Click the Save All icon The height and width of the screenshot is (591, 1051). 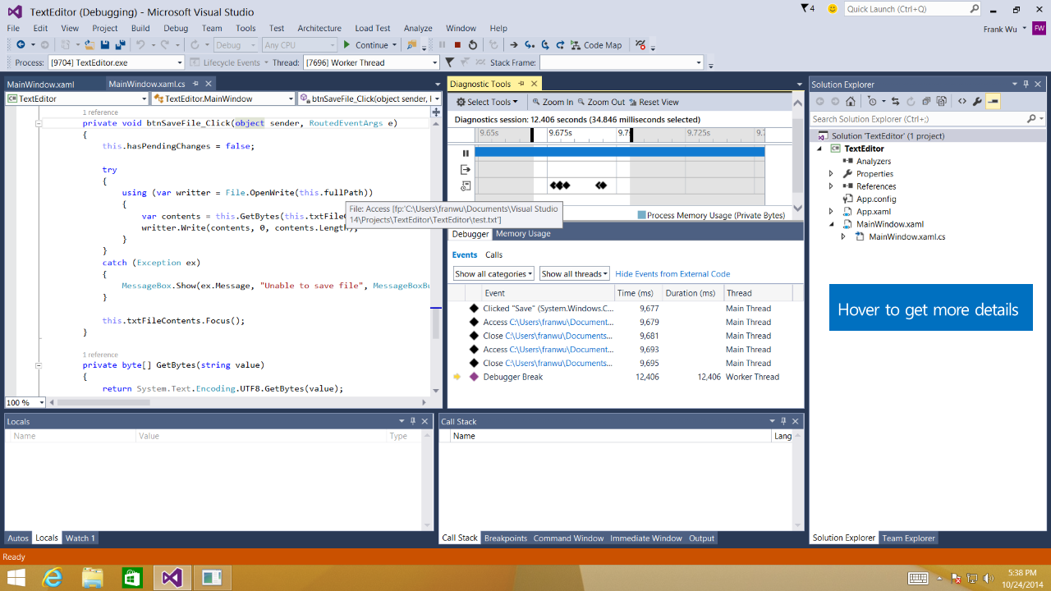[120, 45]
